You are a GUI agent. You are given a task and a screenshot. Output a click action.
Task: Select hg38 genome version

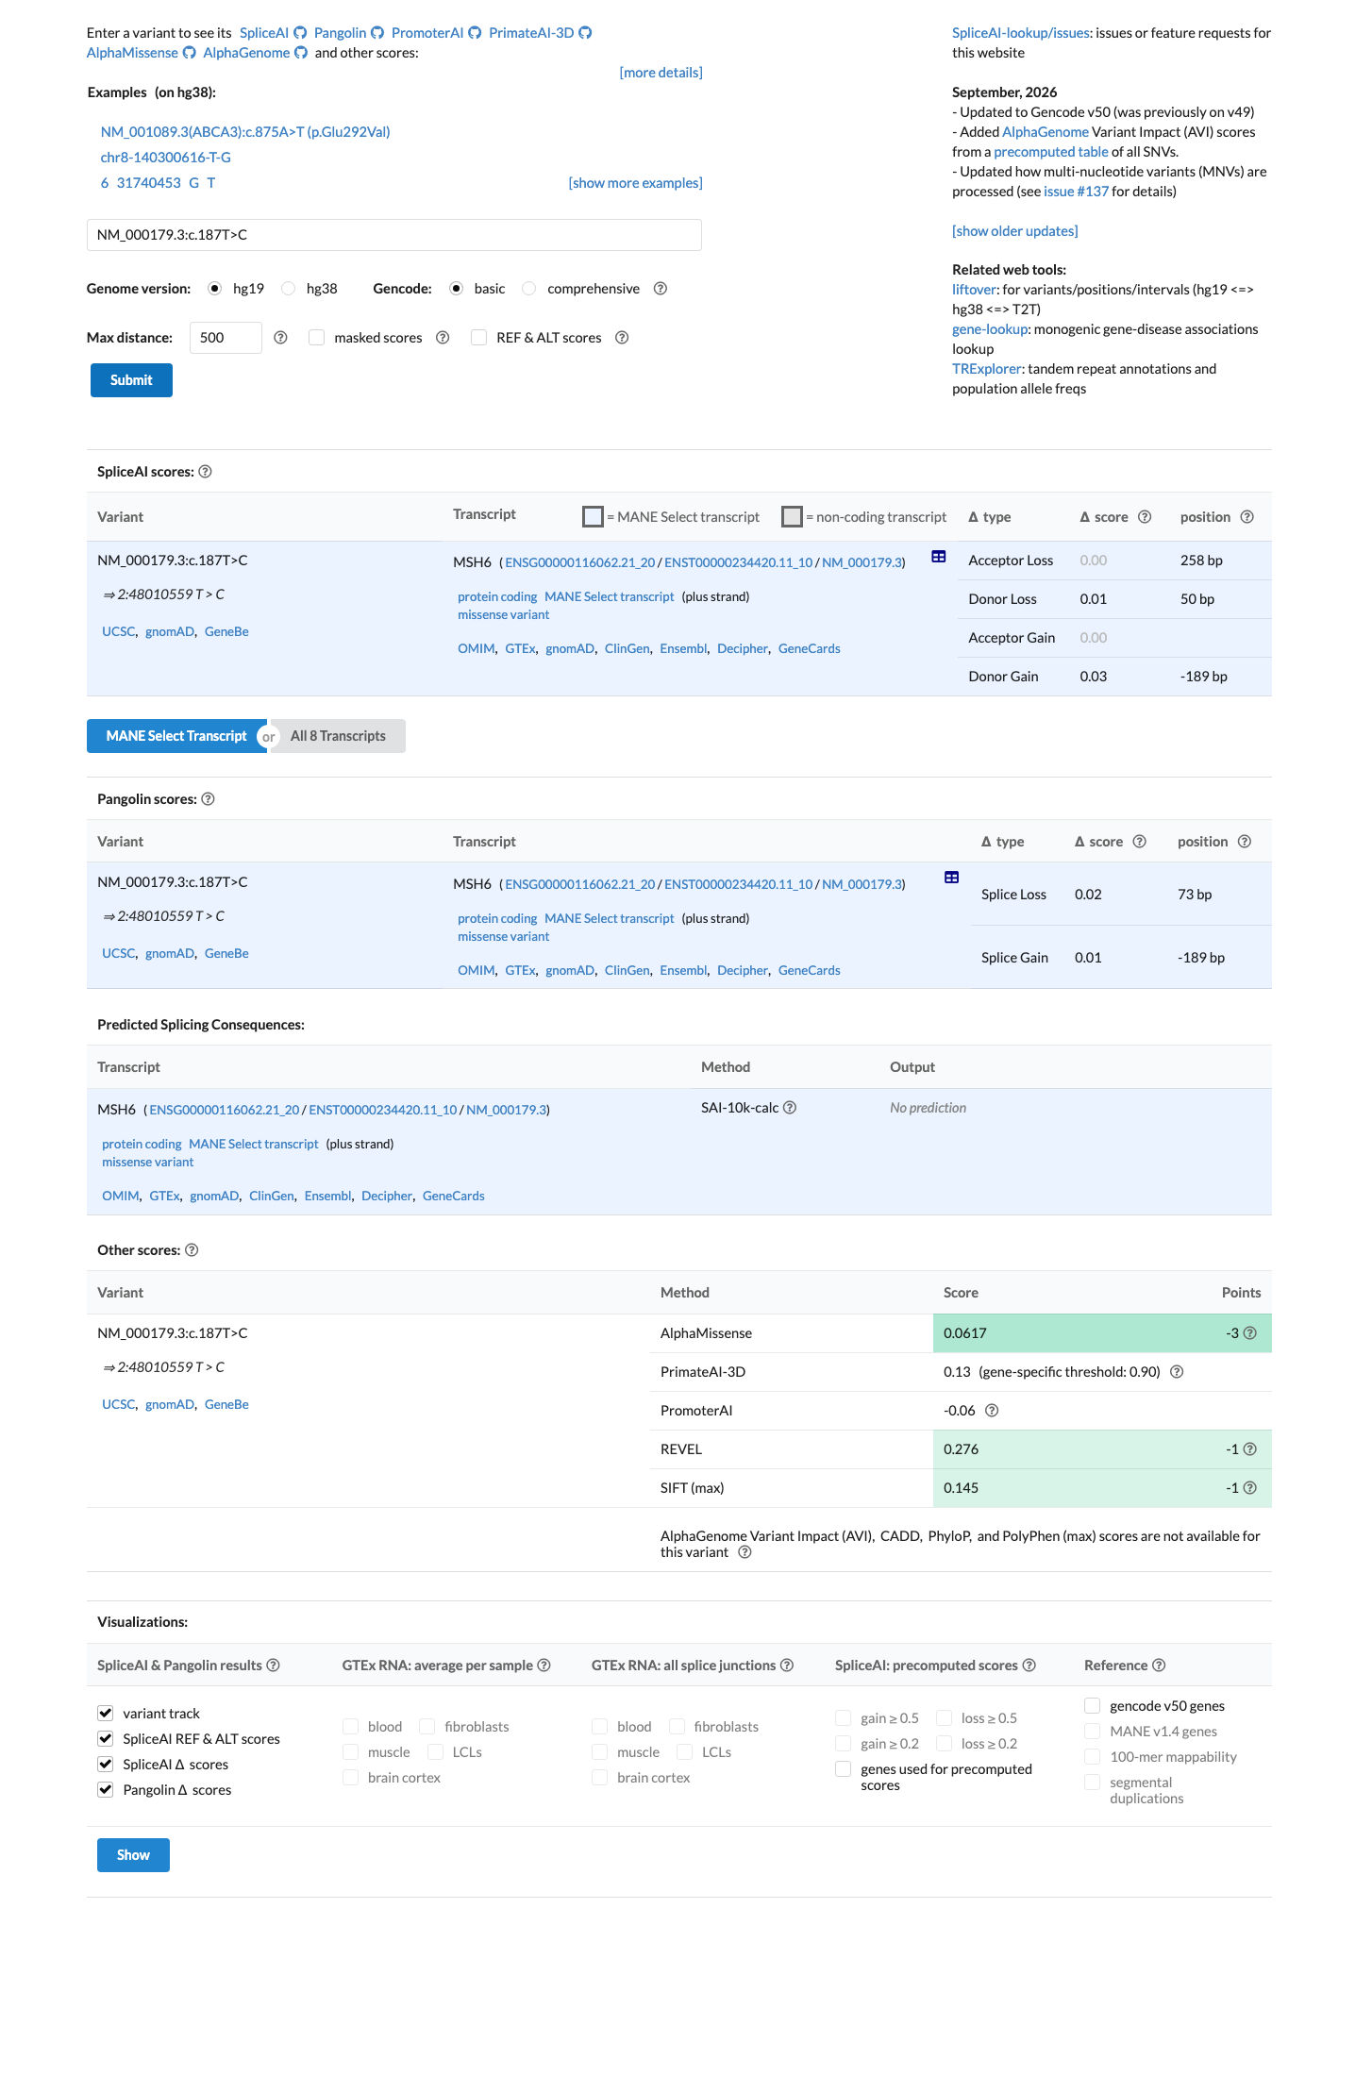click(x=289, y=289)
